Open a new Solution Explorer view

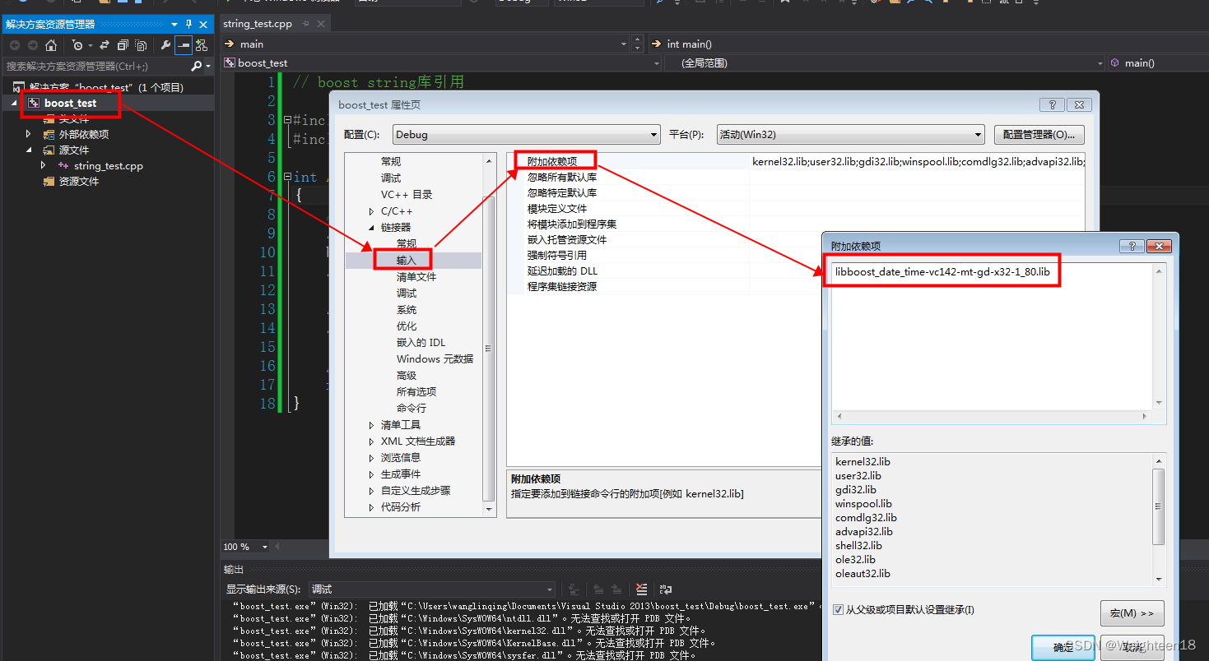point(202,45)
